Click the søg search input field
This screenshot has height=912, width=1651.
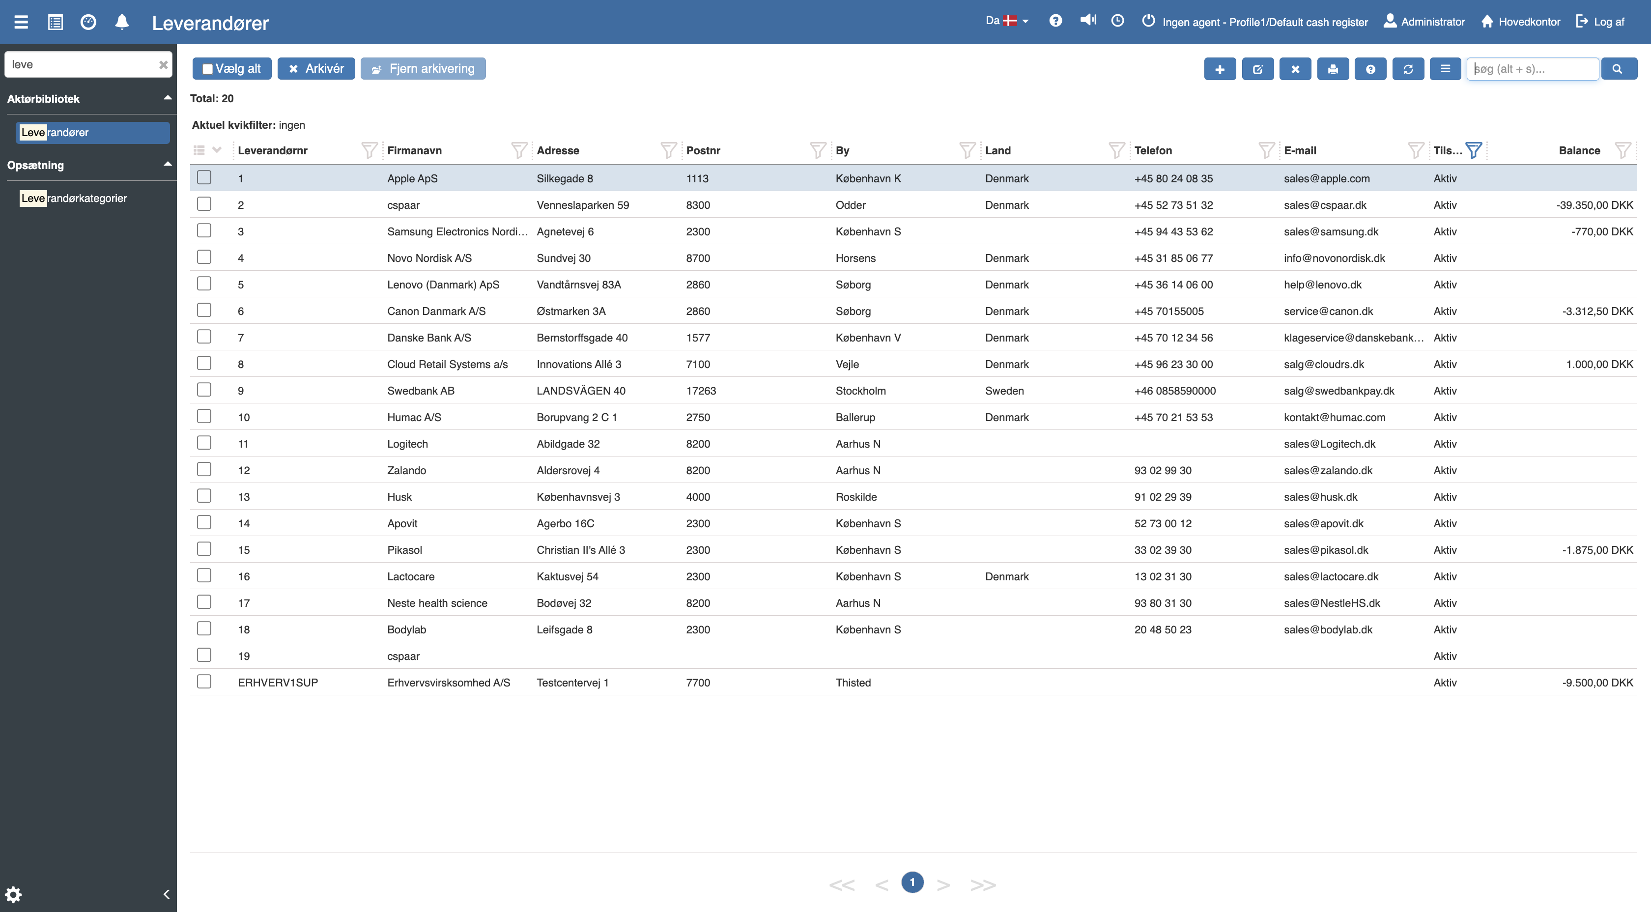tap(1532, 69)
